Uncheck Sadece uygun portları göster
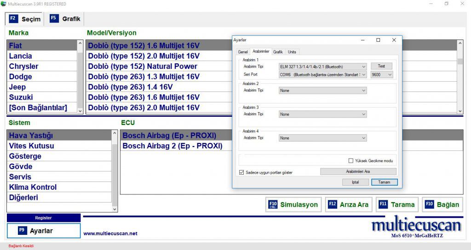Viewport: 471px width, 250px height. [241, 172]
